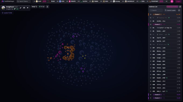Click the green icon on address #27
Image resolution: width=183 pixels, height=102 pixels.
coord(167,78)
